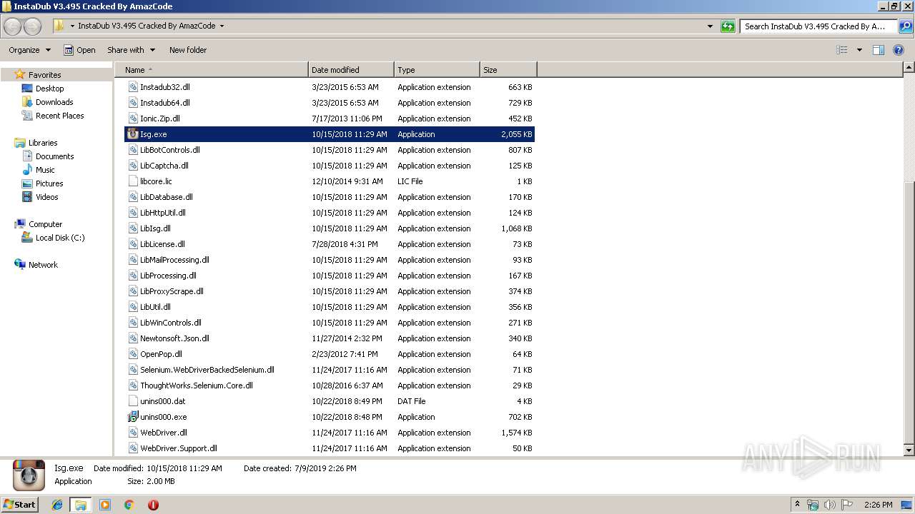Click the Instadub32.dll file icon
Image resolution: width=915 pixels, height=514 pixels.
[132, 87]
